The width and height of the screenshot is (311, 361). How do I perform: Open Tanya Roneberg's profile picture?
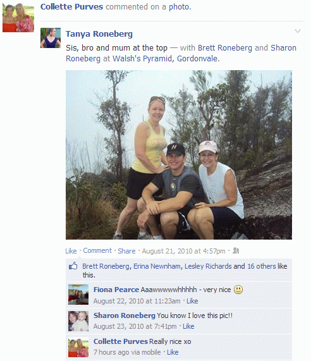click(x=51, y=38)
